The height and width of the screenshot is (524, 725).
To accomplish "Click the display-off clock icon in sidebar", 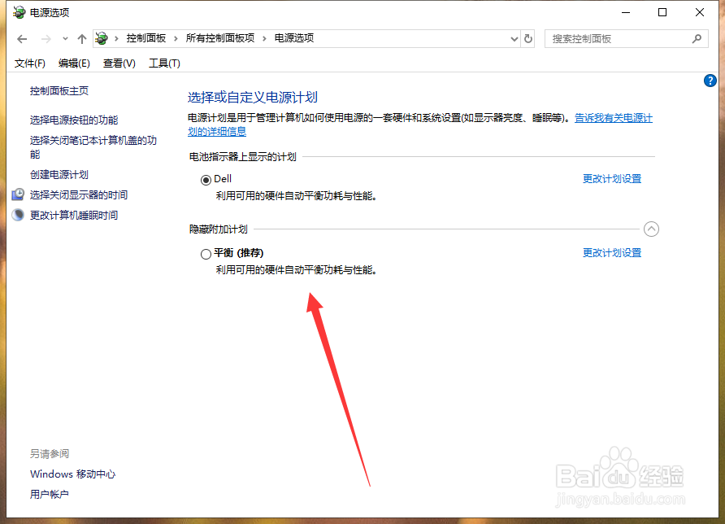I will 18,194.
